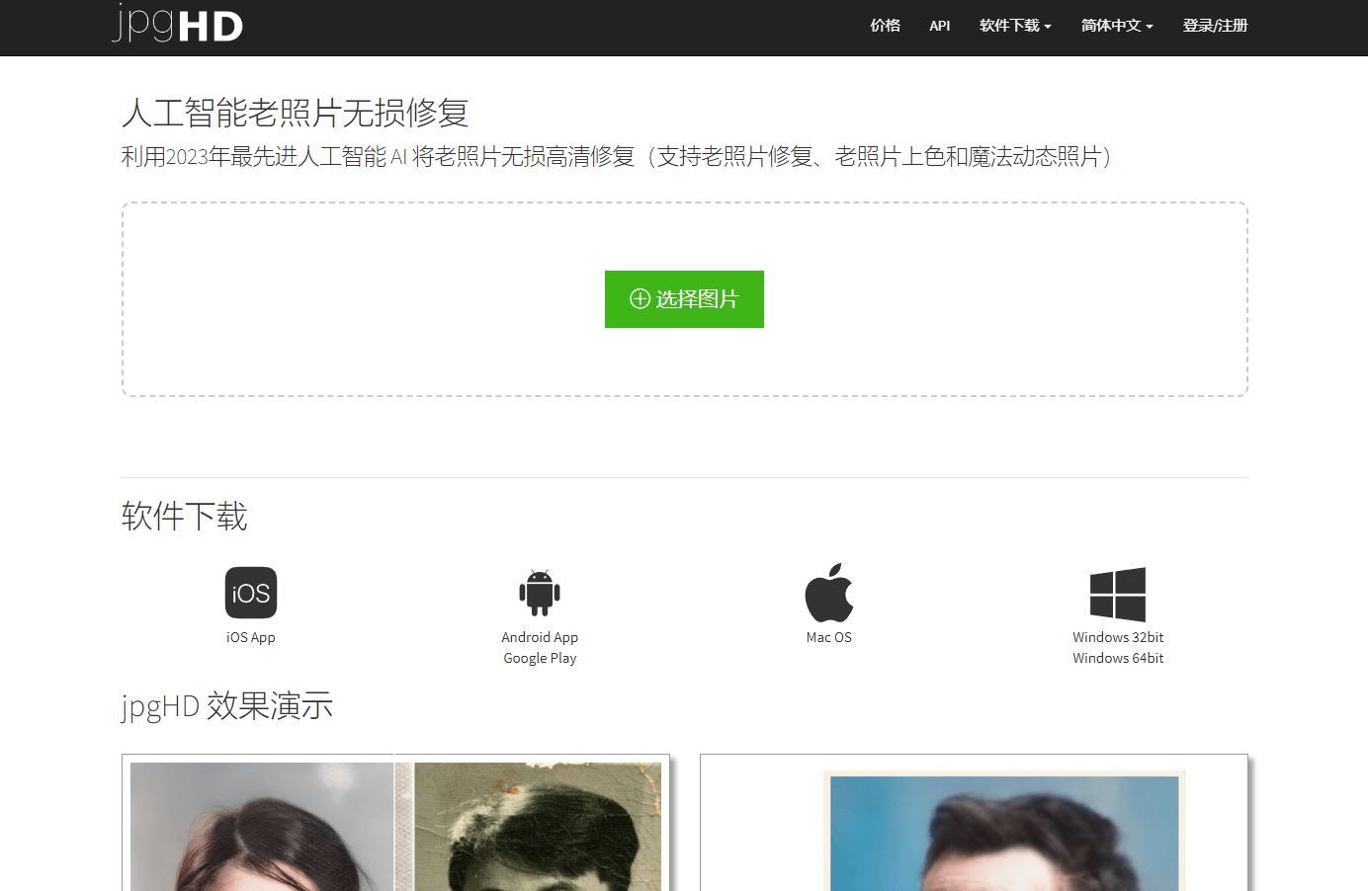
Task: Click the colorized man portrait demo
Action: pyautogui.click(x=1003, y=835)
